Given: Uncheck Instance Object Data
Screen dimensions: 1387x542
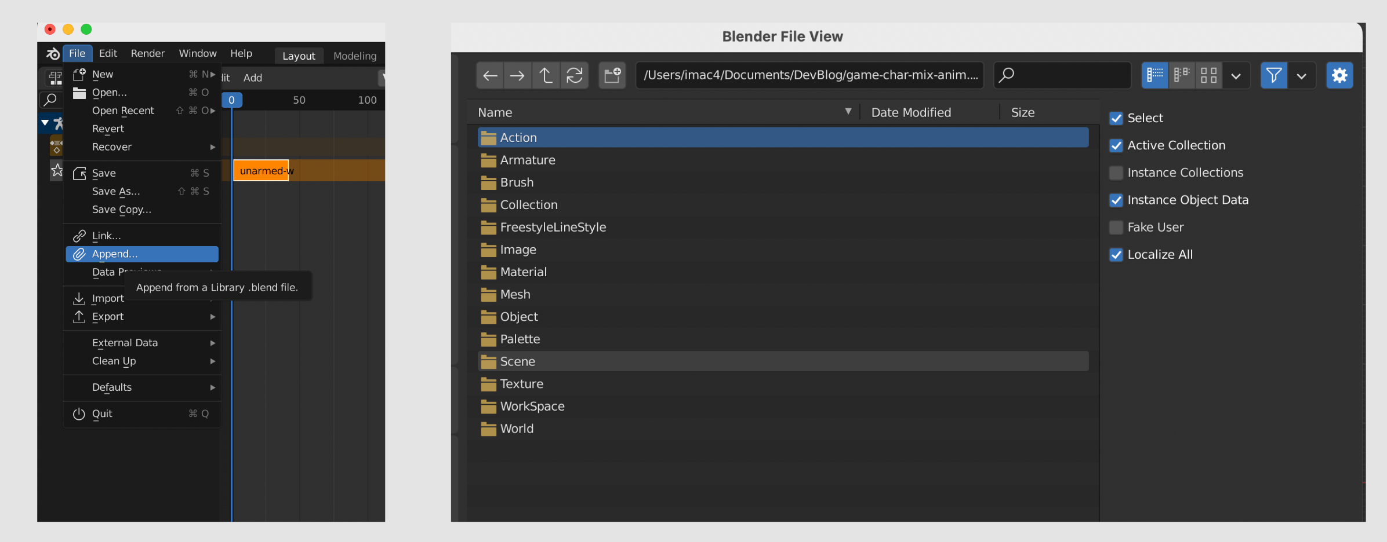Looking at the screenshot, I should tap(1116, 200).
